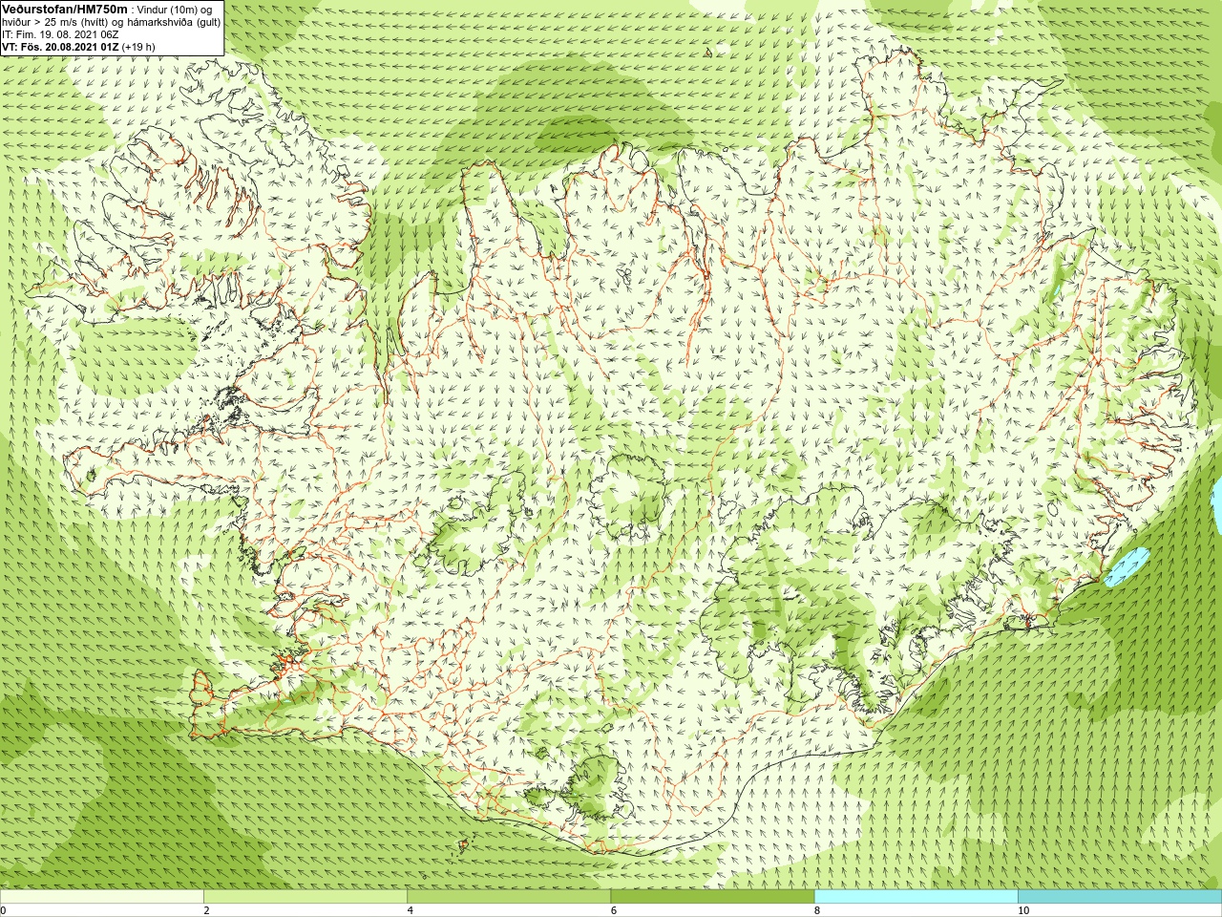1222x917 pixels.
Task: Pick the teal above-10 m/s scale segment
Action: point(1120,897)
